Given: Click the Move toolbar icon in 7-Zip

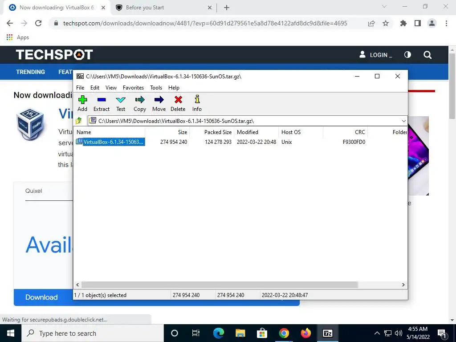Looking at the screenshot, I should coord(159,103).
